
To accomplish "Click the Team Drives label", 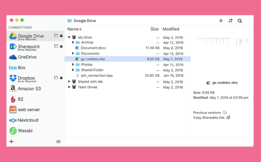I will 87,87.
